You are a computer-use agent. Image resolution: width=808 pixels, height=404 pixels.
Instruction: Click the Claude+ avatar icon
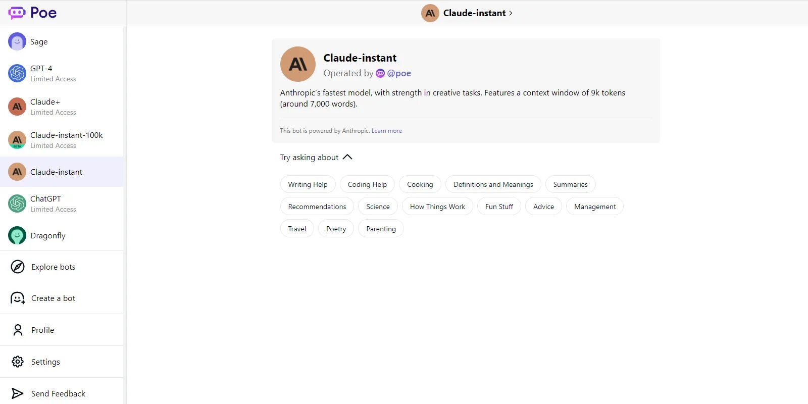(x=17, y=107)
